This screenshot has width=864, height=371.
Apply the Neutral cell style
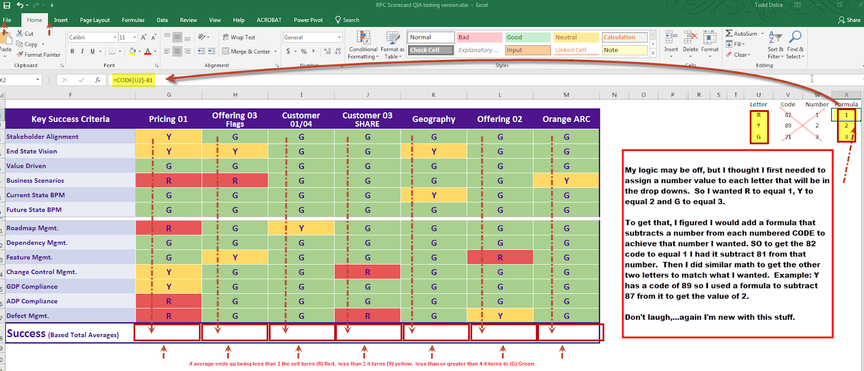click(576, 37)
